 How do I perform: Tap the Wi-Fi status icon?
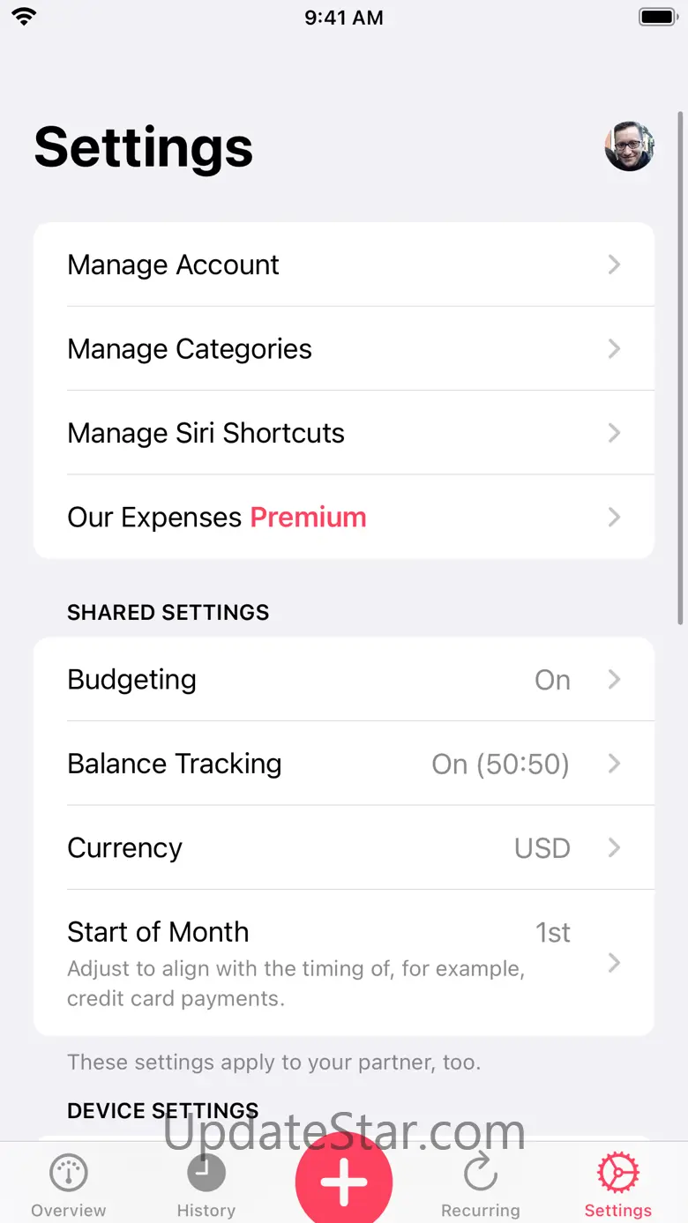pos(24,17)
